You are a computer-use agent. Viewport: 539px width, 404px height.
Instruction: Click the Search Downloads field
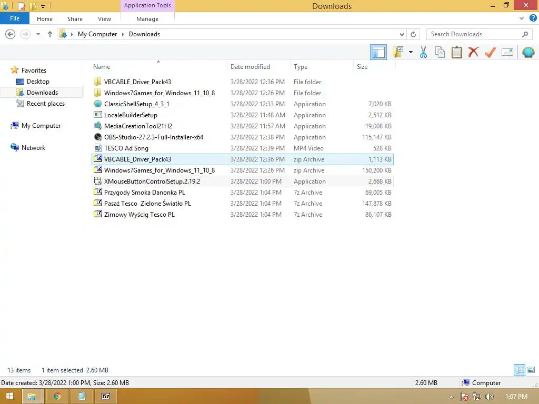(479, 34)
